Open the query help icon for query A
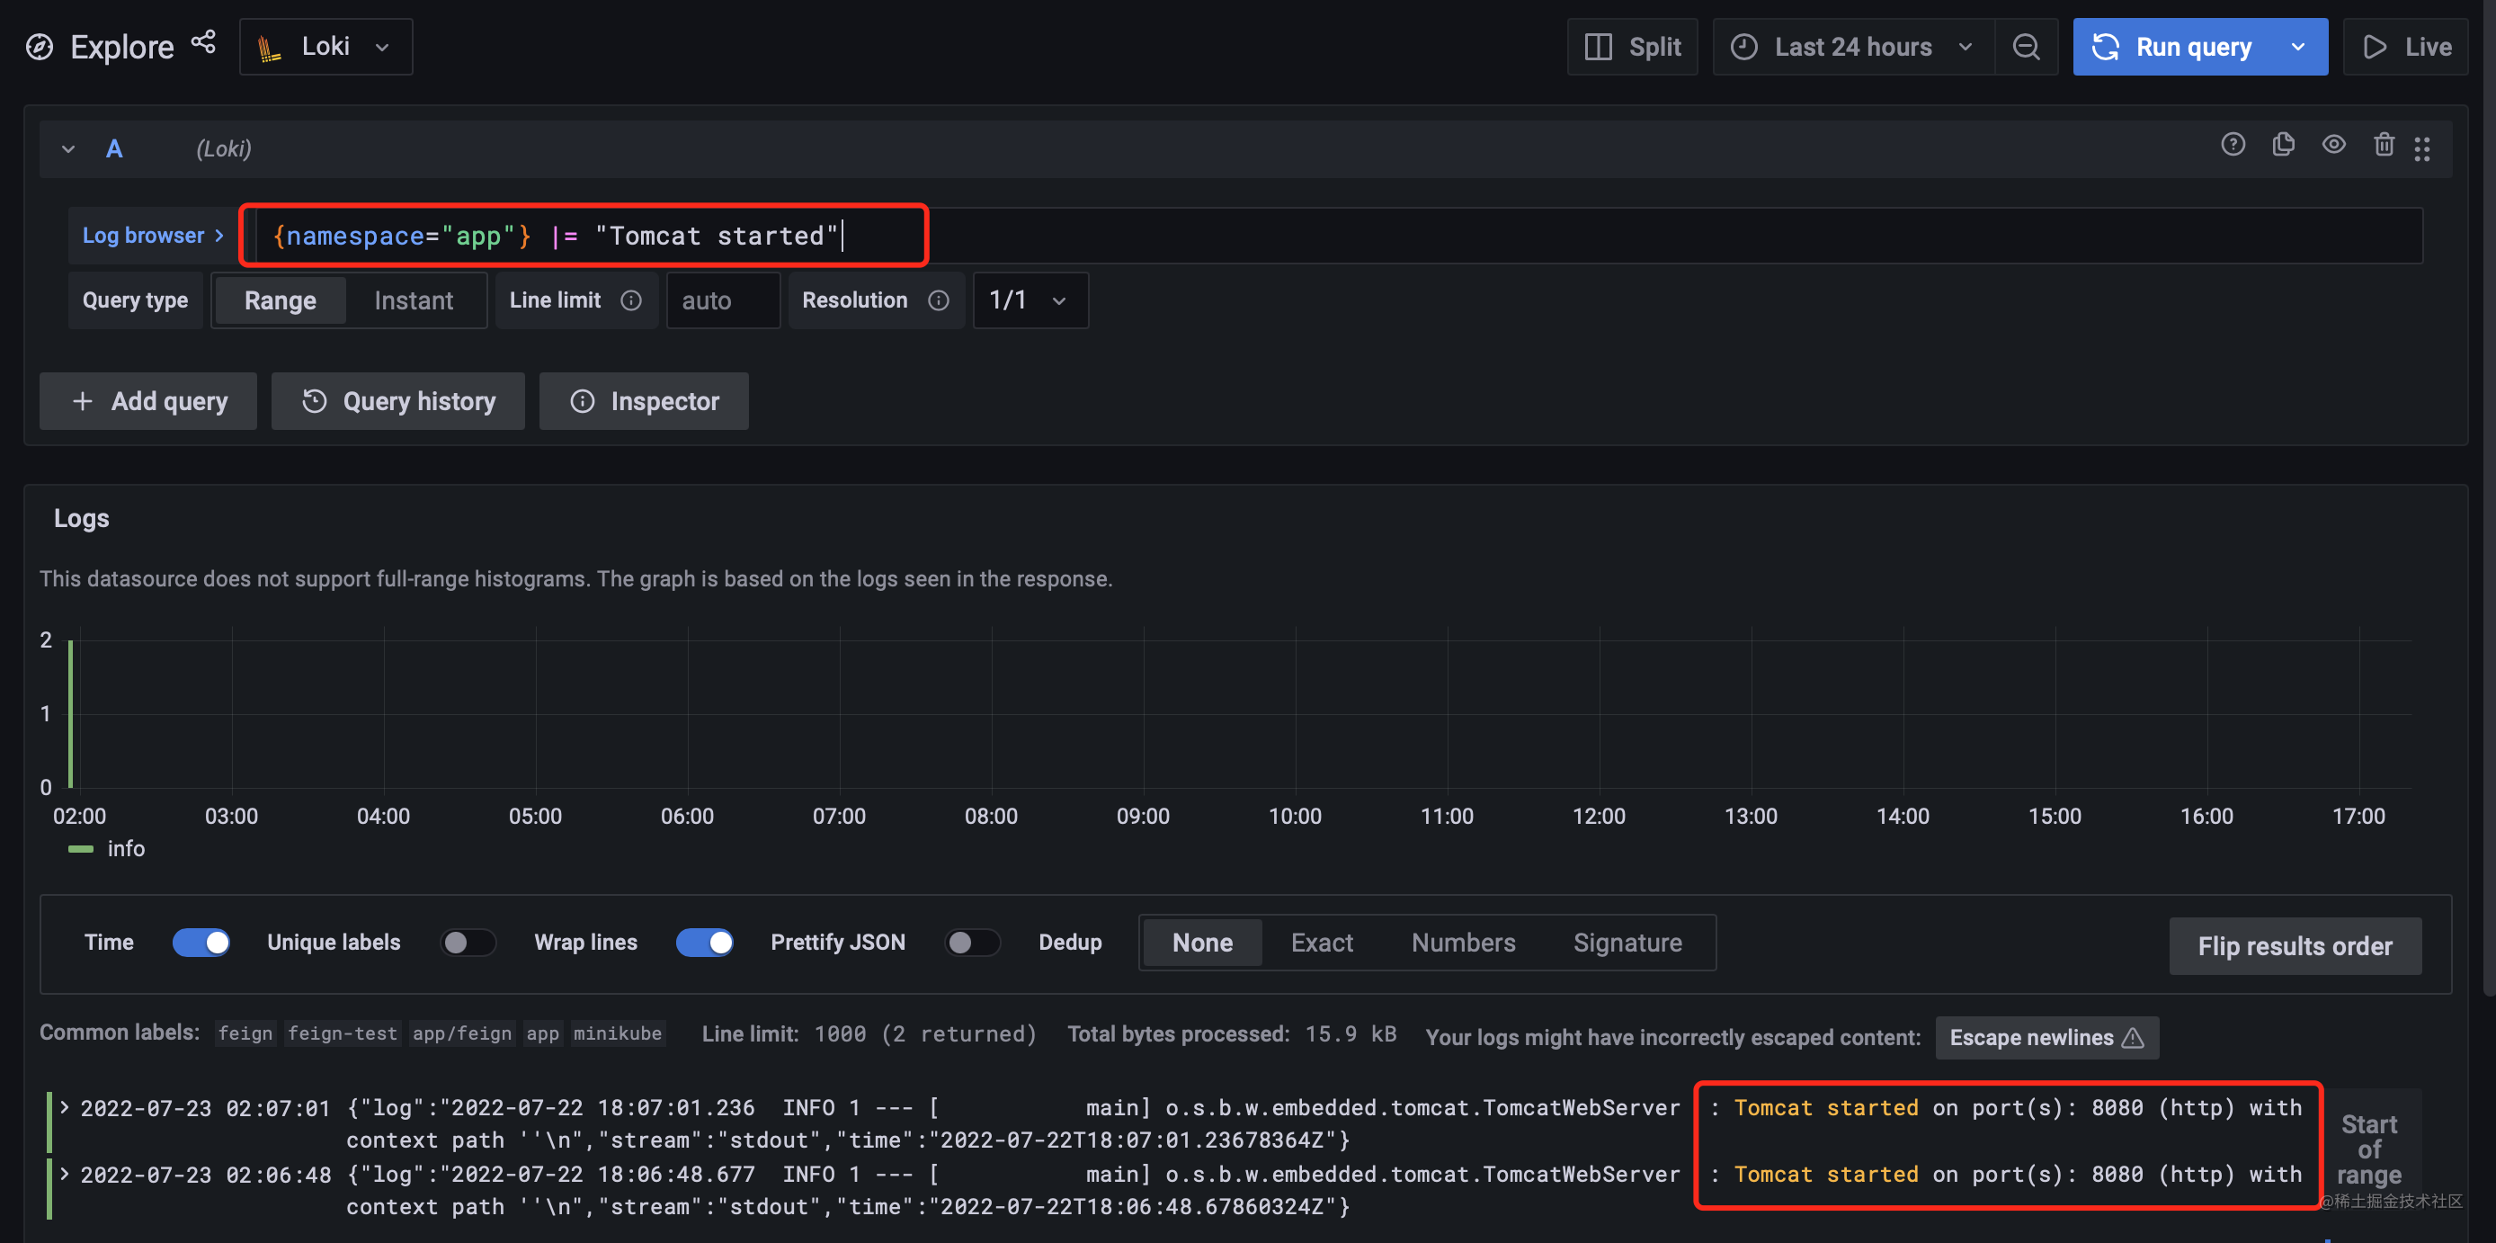Viewport: 2496px width, 1243px height. pyautogui.click(x=2233, y=145)
